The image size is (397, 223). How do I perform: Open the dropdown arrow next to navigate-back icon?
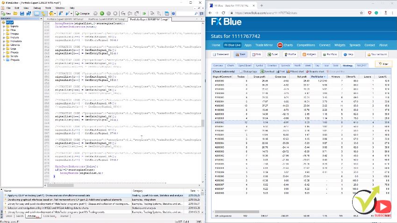(55, 14)
